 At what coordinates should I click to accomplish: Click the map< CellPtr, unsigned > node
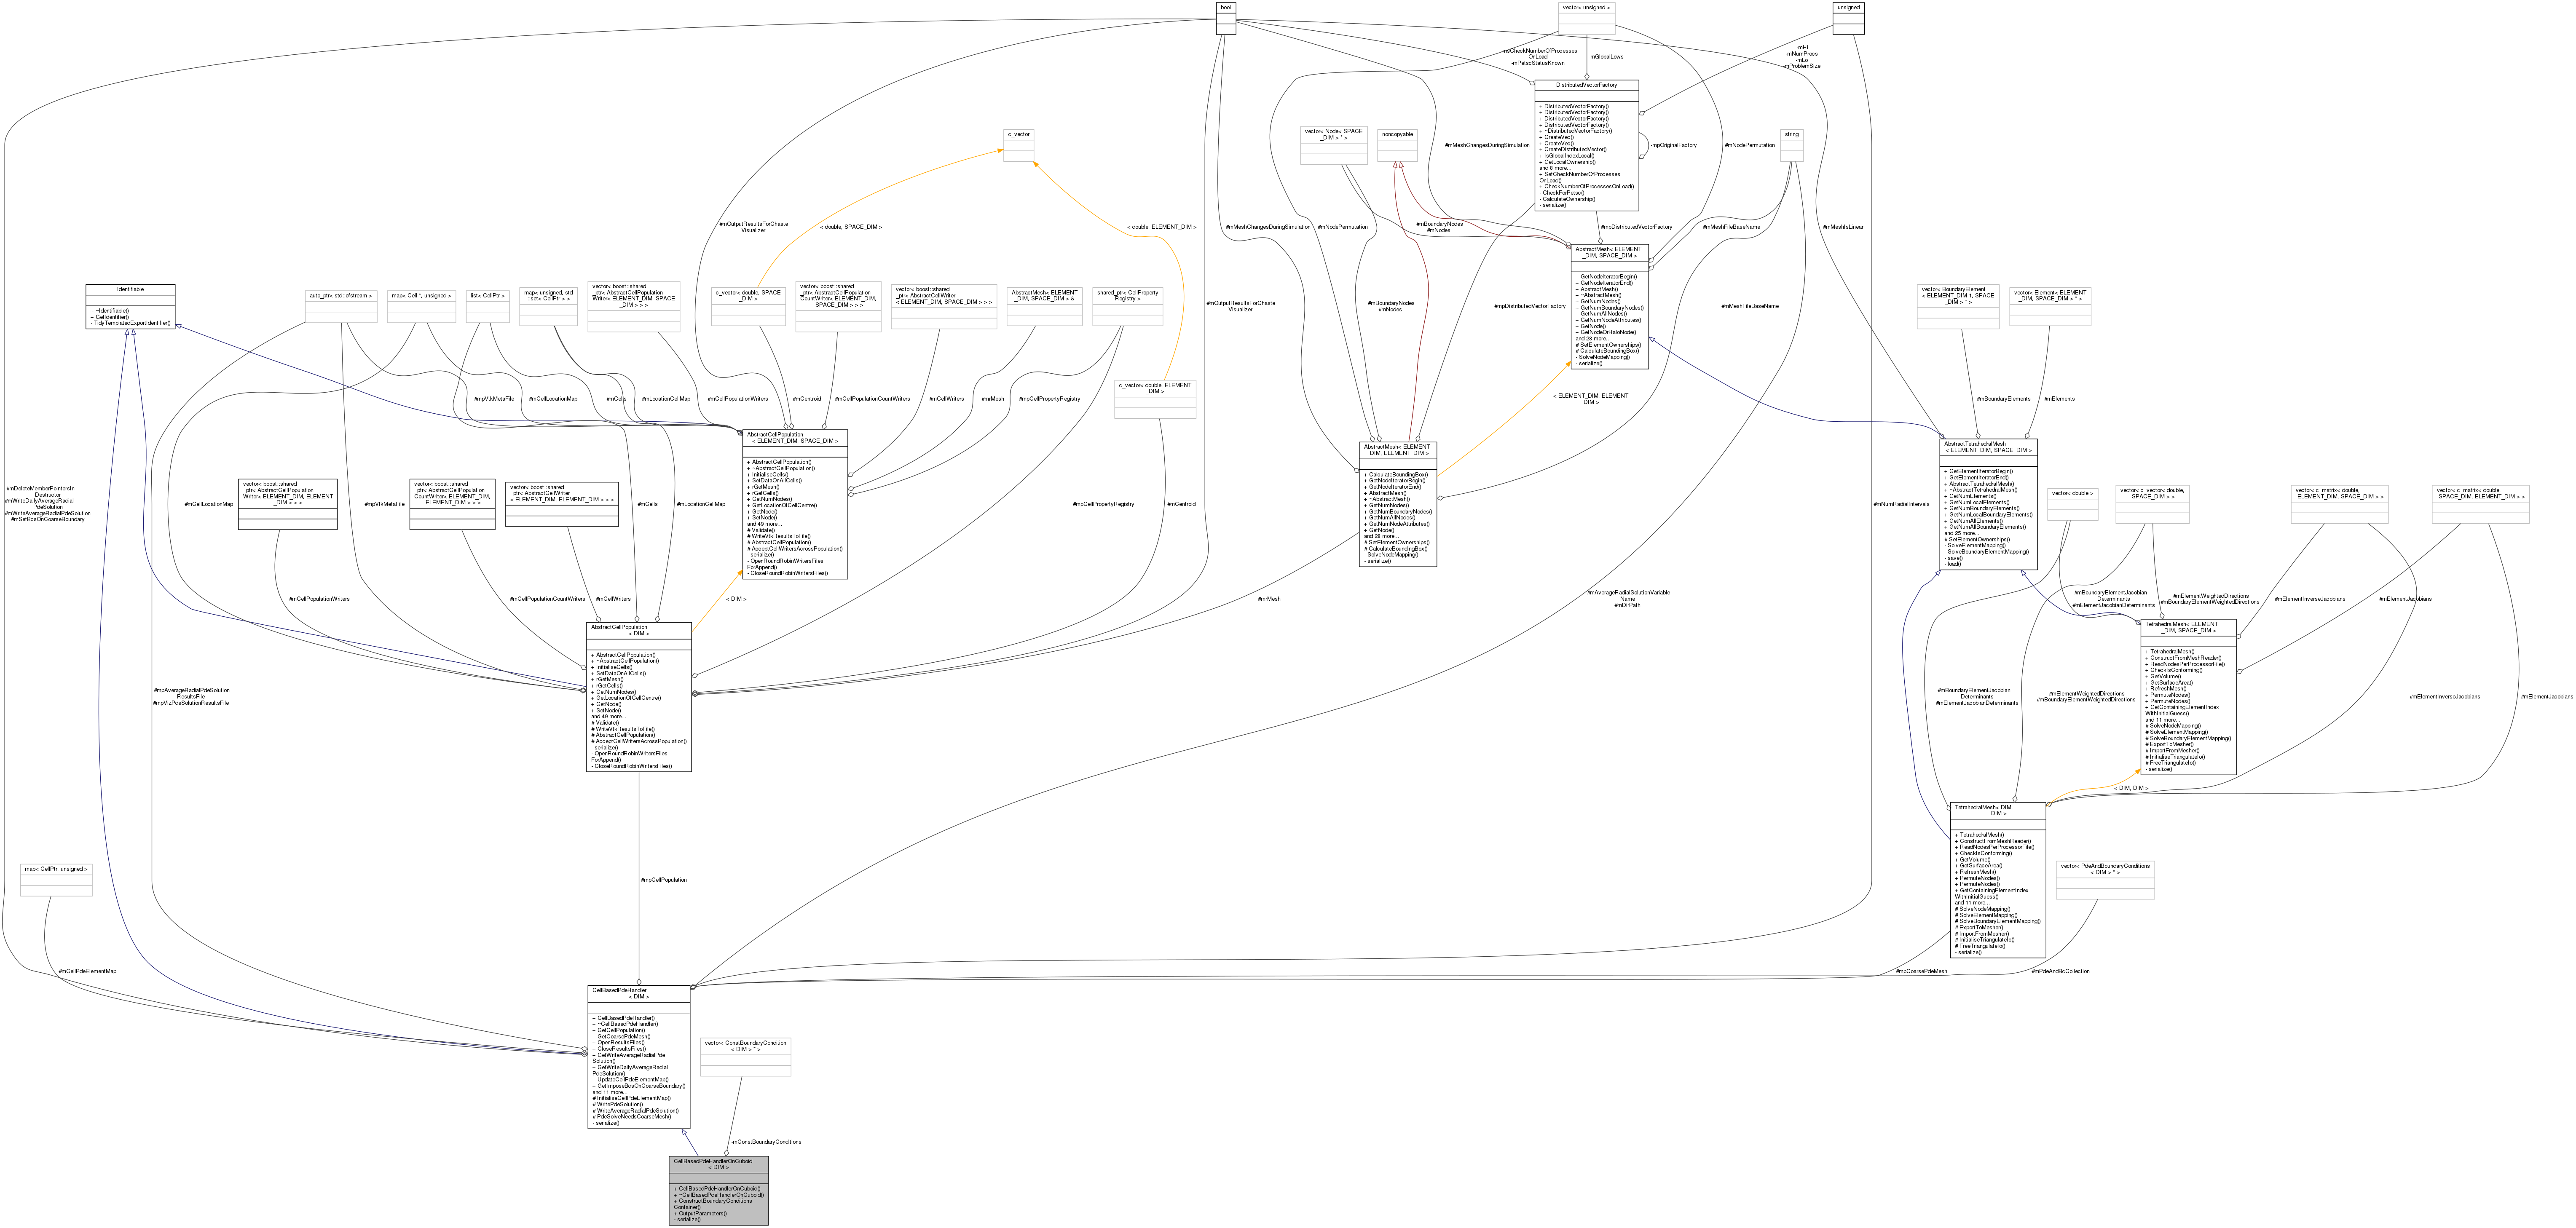tap(56, 879)
